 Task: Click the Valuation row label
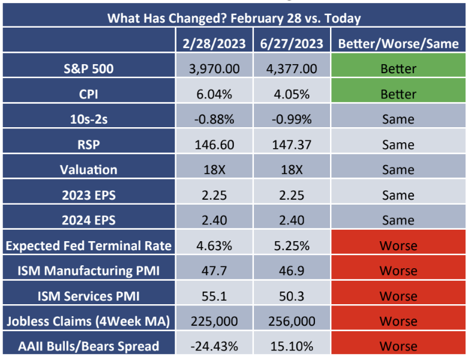90,170
